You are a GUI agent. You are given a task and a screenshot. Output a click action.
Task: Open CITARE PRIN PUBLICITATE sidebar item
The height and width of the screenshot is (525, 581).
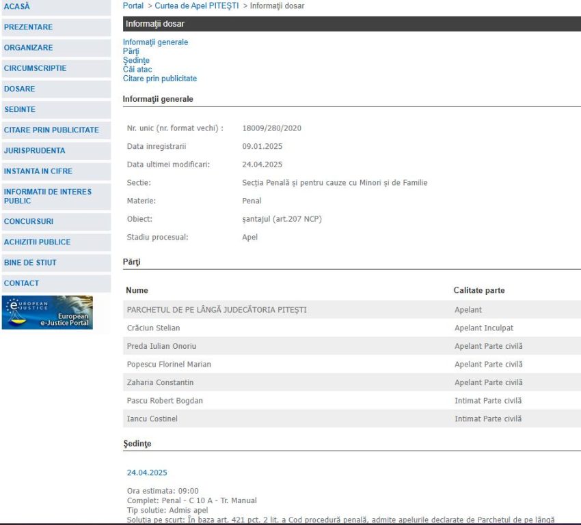pos(51,130)
